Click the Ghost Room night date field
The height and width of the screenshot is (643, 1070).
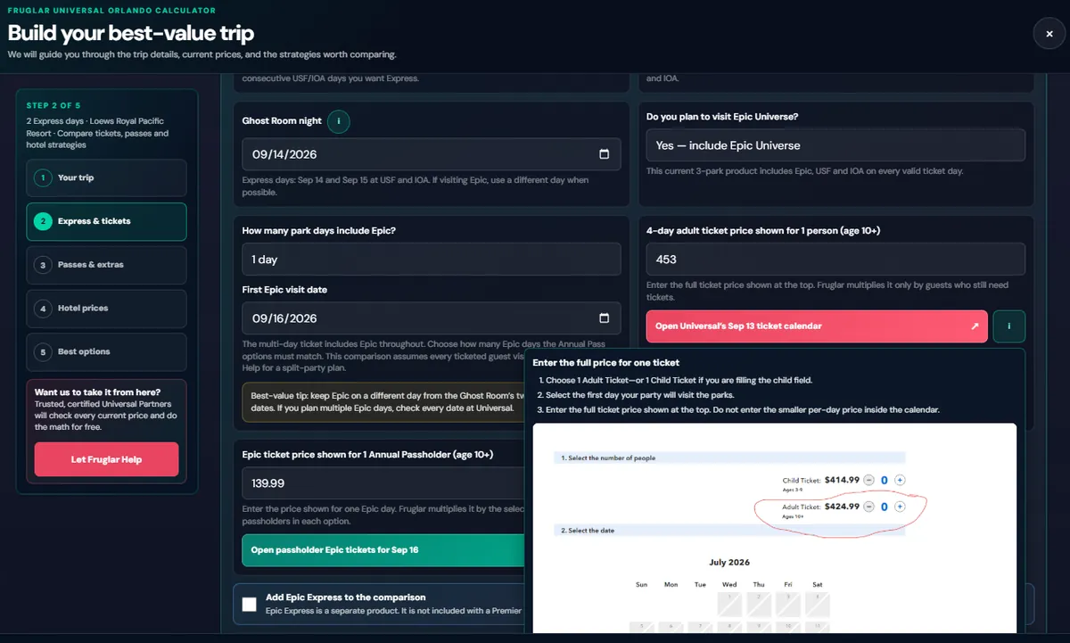coord(432,154)
